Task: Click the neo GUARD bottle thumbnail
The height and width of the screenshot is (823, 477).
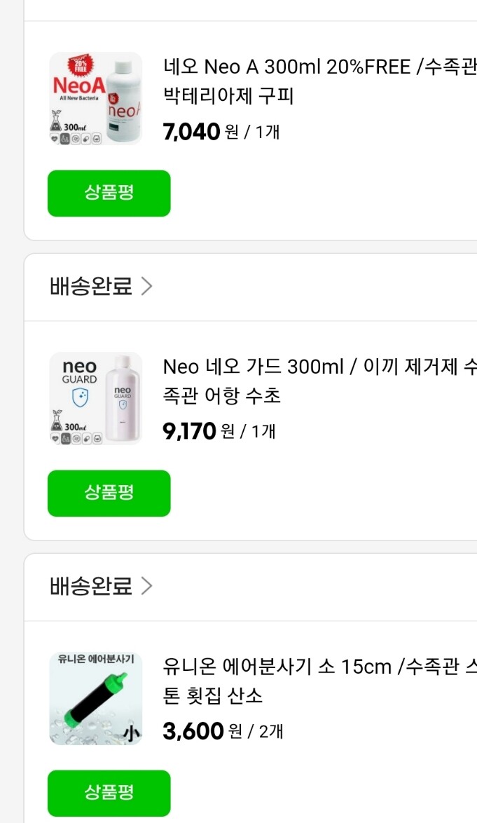Action: point(96,398)
